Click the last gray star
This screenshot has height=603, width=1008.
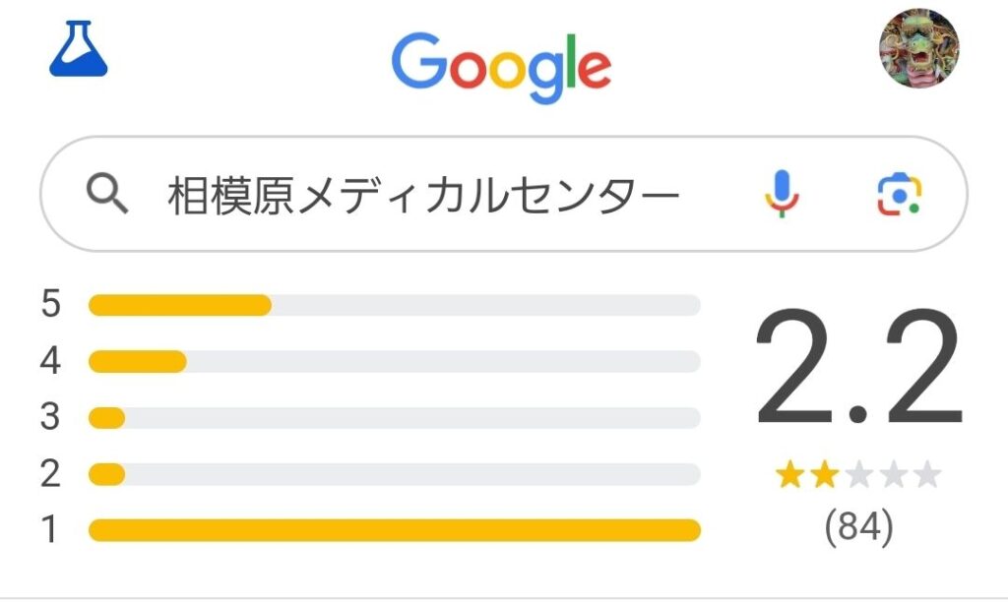(927, 476)
